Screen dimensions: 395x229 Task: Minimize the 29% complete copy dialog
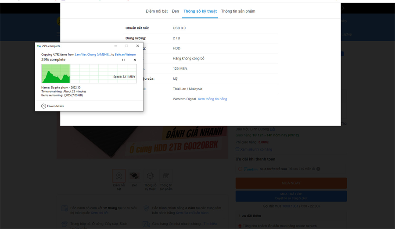coord(115,46)
